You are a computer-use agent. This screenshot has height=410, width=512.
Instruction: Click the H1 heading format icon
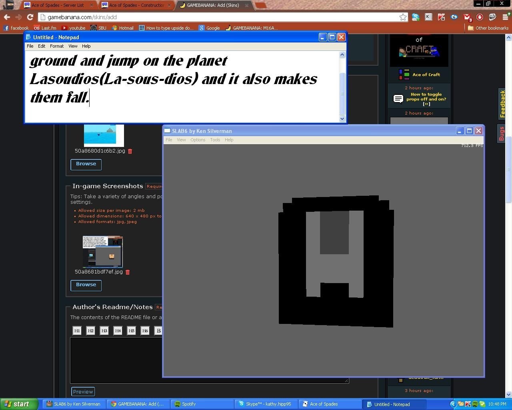77,331
